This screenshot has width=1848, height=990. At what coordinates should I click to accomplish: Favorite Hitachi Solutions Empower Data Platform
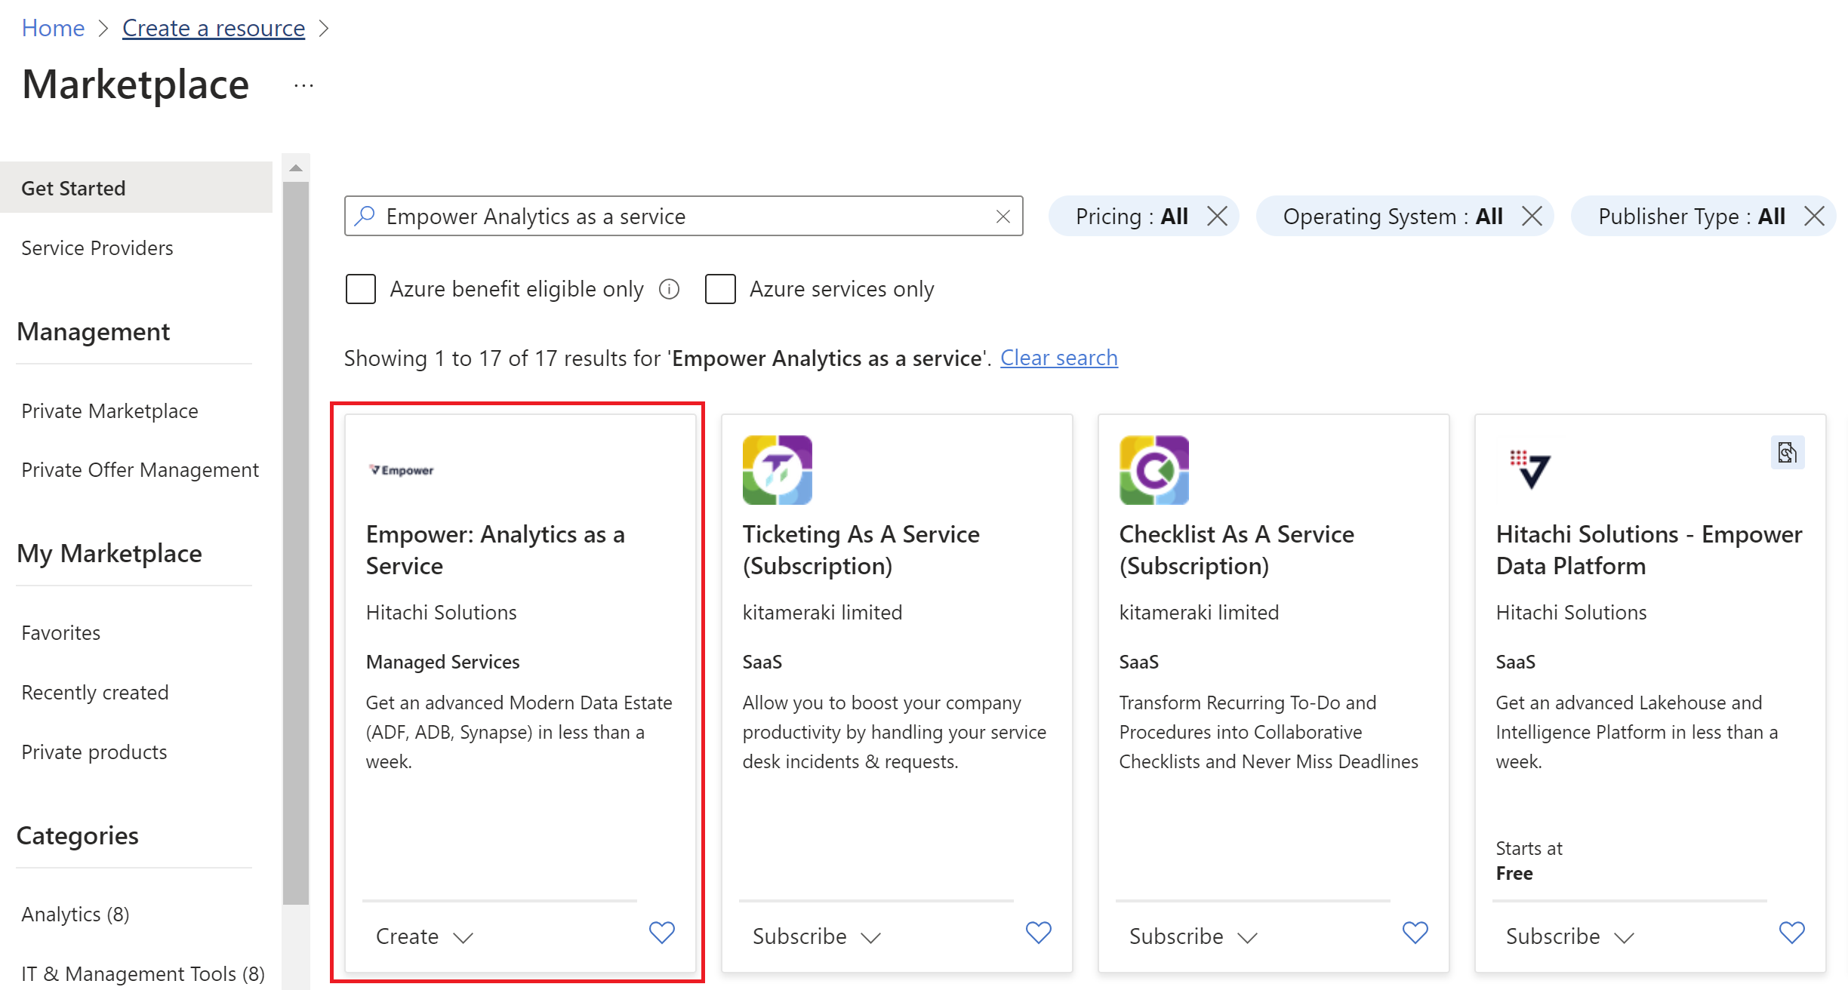coord(1792,933)
